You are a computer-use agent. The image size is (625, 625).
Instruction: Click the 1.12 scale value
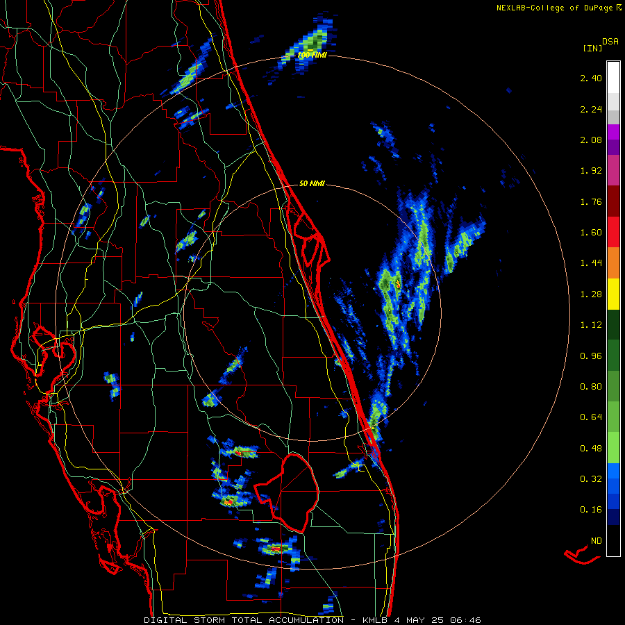pyautogui.click(x=591, y=325)
